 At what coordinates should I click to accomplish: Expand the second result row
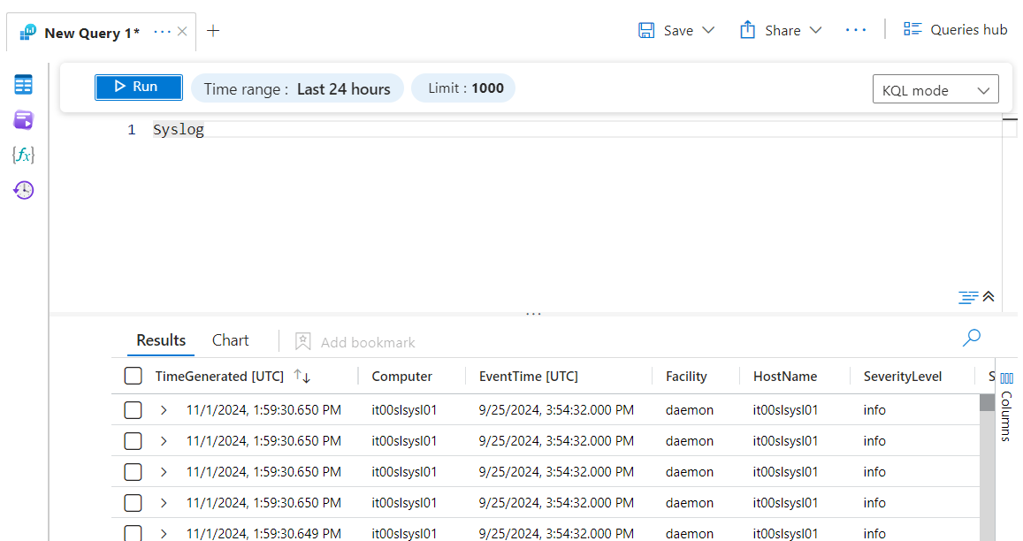coord(164,441)
